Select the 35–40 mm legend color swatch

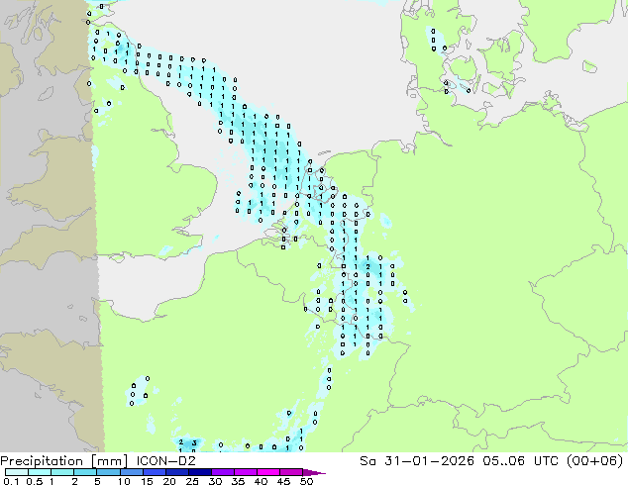pyautogui.click(x=245, y=472)
